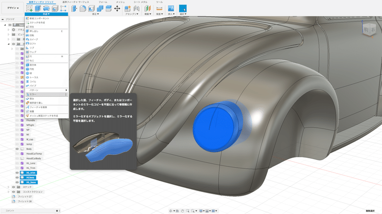
Task: Expand the コンストラクション folder tree node
Action: point(9,192)
